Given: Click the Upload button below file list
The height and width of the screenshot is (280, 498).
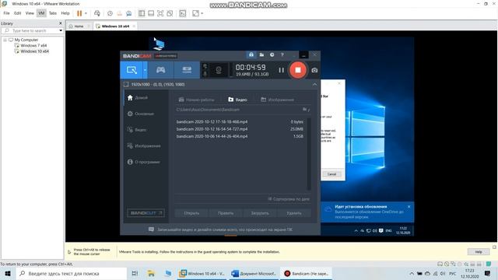Looking at the screenshot, I should [x=260, y=213].
